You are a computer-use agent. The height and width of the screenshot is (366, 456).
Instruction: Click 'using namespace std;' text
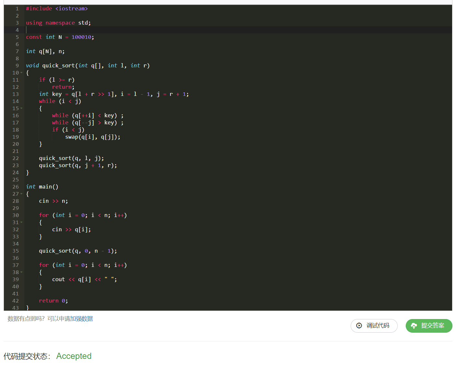point(58,23)
